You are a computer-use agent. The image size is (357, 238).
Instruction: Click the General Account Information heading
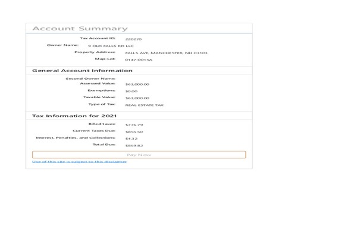coord(82,70)
